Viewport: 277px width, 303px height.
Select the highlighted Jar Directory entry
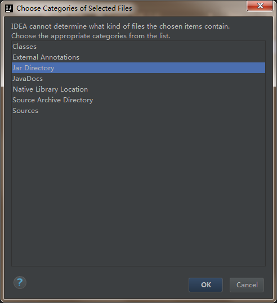[138, 68]
